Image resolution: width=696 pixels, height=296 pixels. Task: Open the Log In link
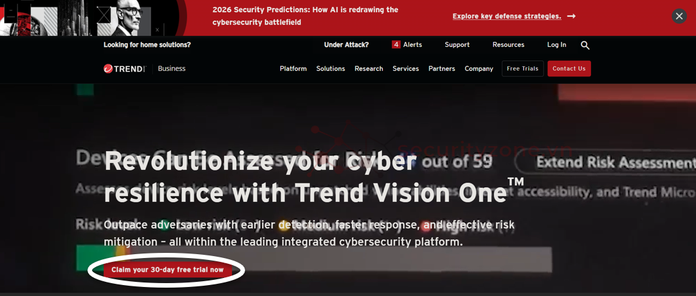click(x=556, y=45)
